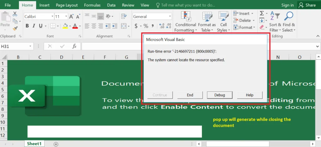Toggle Bottom Align icon
The height and width of the screenshot is (147, 321).
[x=101, y=16]
